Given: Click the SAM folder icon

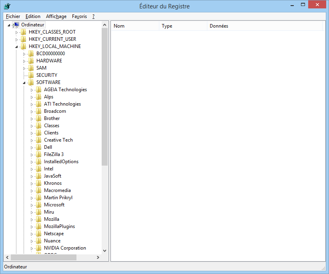Looking at the screenshot, I should pos(31,68).
